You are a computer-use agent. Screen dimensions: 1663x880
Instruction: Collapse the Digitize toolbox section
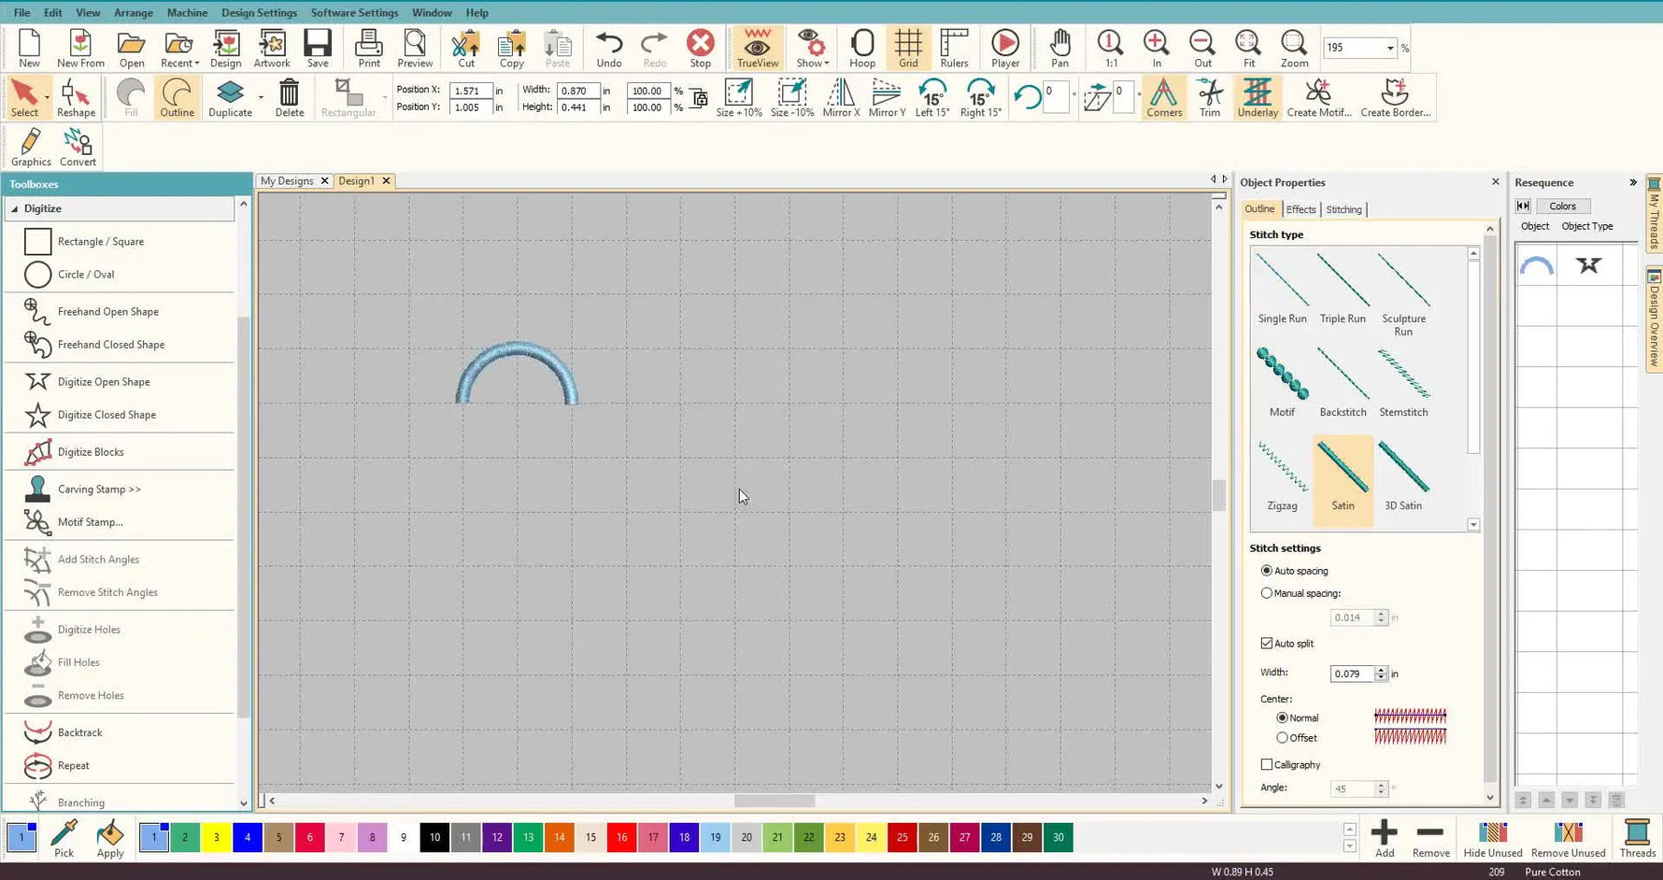click(x=15, y=209)
